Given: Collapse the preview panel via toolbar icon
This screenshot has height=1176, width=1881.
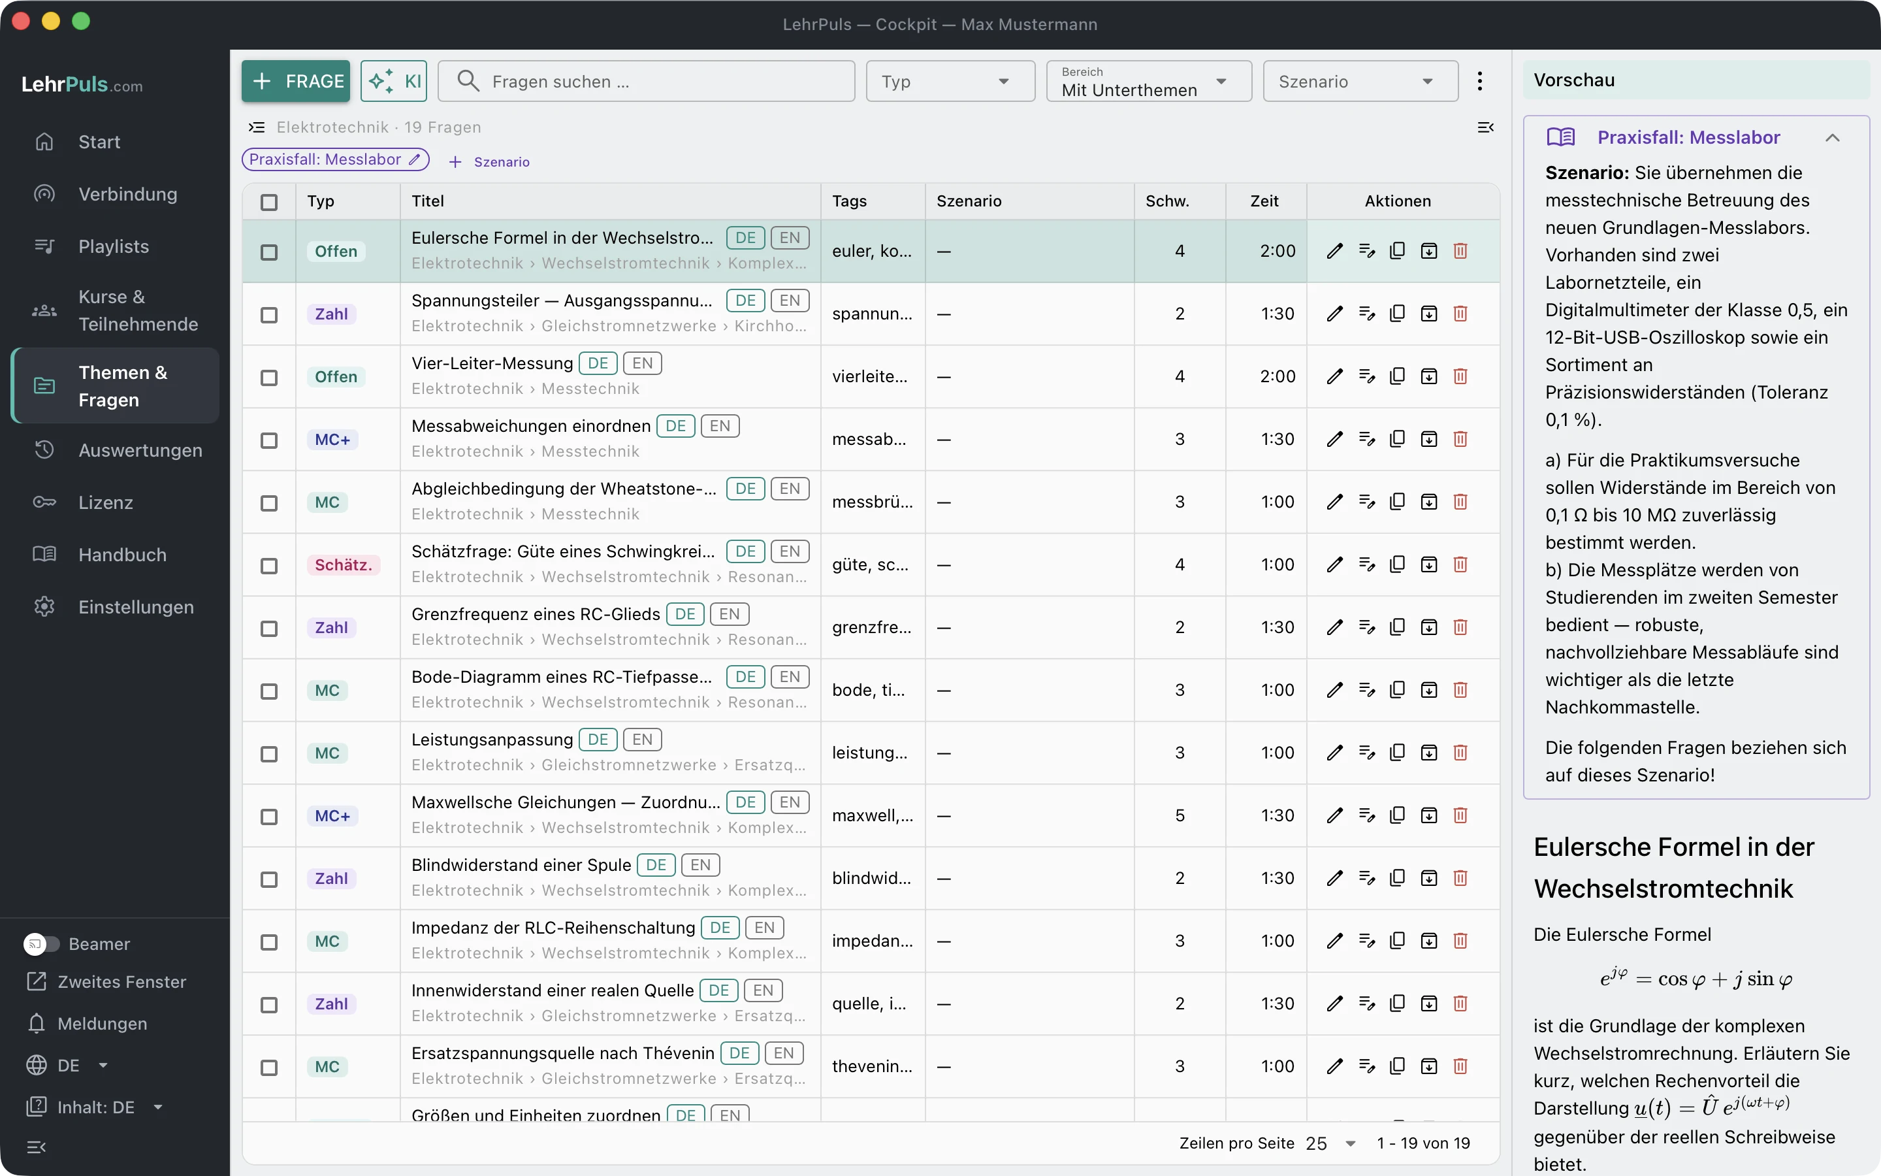Looking at the screenshot, I should coord(1485,127).
